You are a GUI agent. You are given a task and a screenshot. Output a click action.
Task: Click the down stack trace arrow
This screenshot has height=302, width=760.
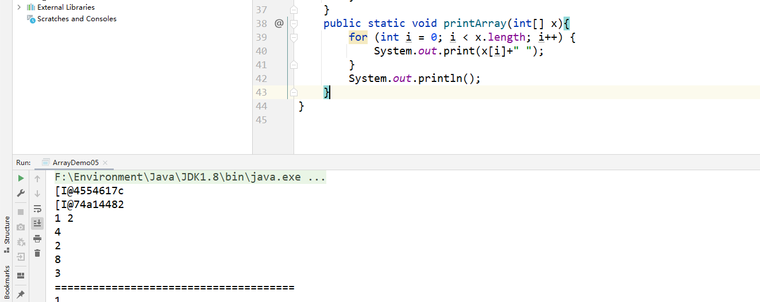point(37,193)
